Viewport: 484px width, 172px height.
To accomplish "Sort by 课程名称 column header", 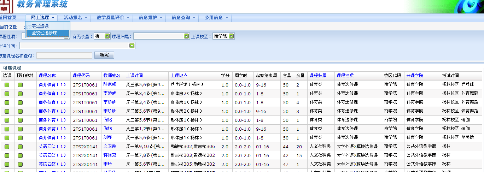I will pyautogui.click(x=47, y=76).
